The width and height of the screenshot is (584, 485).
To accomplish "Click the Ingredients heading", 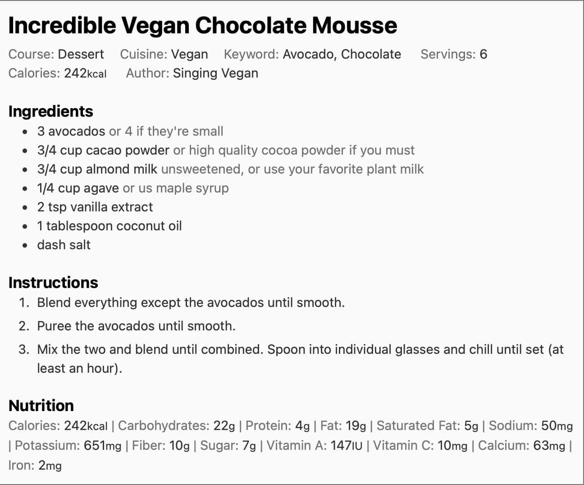I will [x=50, y=111].
